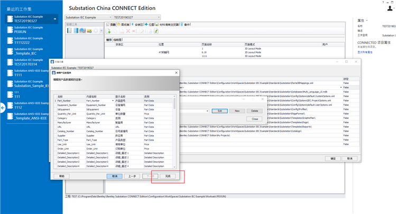Click the pin icon on the TEST20190327 workset
Viewport: 396px width, 214px height.
tap(55, 19)
